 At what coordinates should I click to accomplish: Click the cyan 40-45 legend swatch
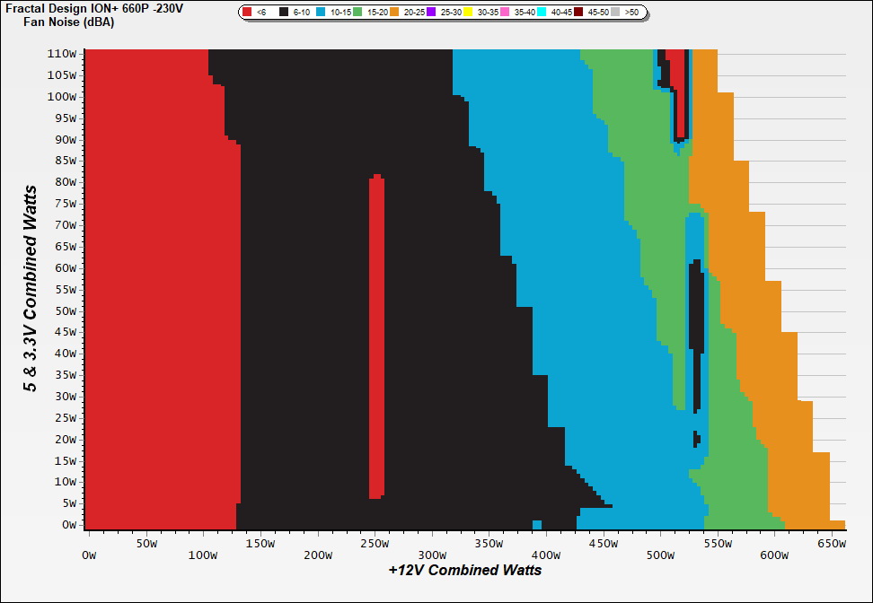(x=542, y=13)
